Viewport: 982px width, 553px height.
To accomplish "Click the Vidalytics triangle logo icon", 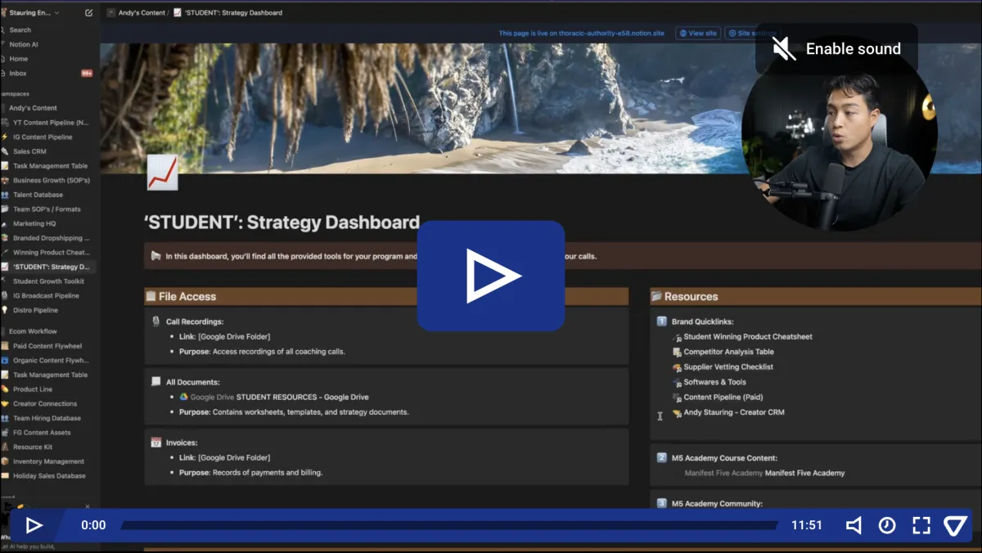I will [955, 525].
